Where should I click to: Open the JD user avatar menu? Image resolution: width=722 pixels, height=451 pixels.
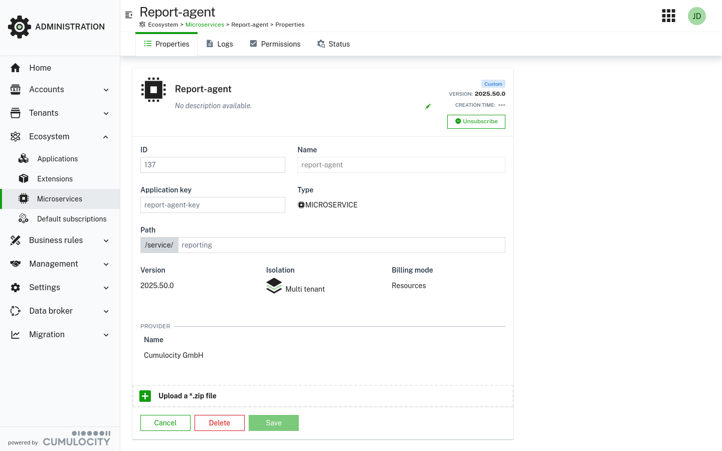coord(696,16)
